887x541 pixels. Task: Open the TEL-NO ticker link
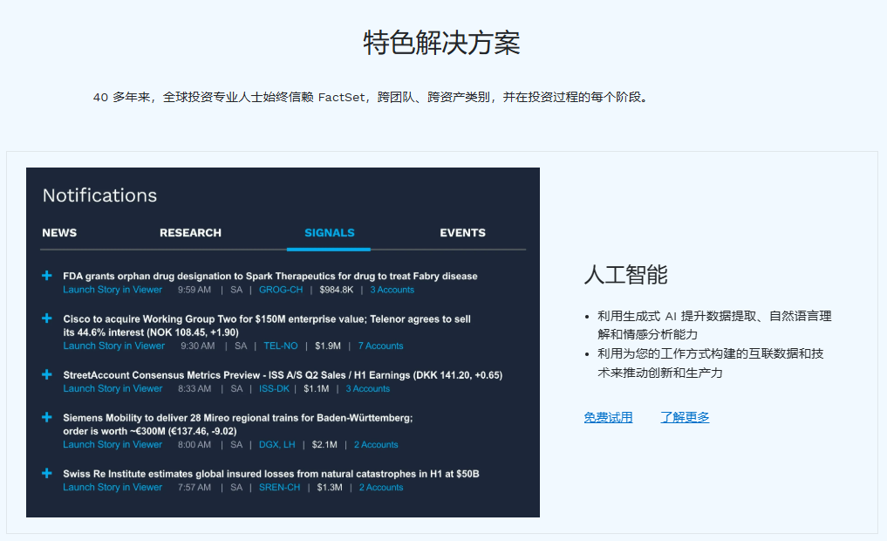pyautogui.click(x=281, y=346)
